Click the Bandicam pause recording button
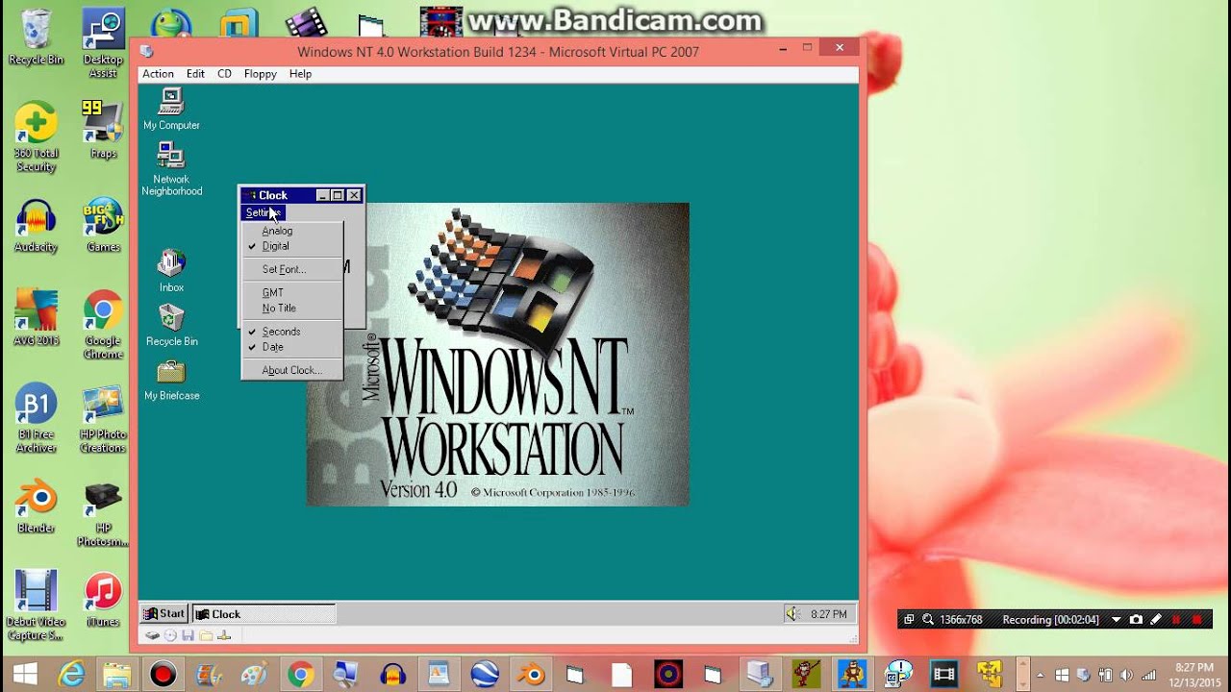 (1175, 620)
